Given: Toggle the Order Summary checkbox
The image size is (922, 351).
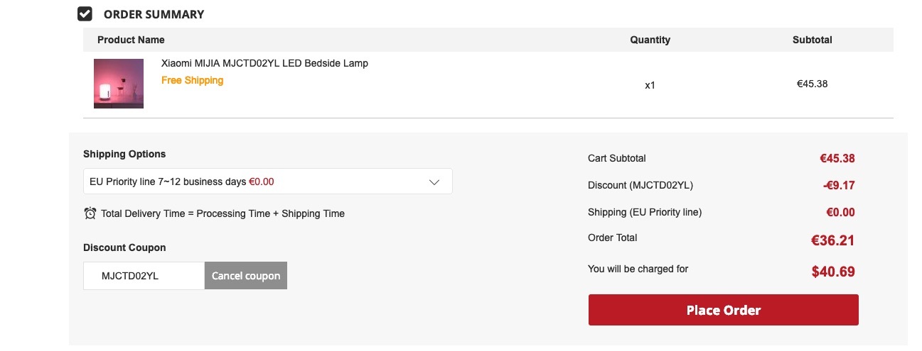Looking at the screenshot, I should coord(85,13).
